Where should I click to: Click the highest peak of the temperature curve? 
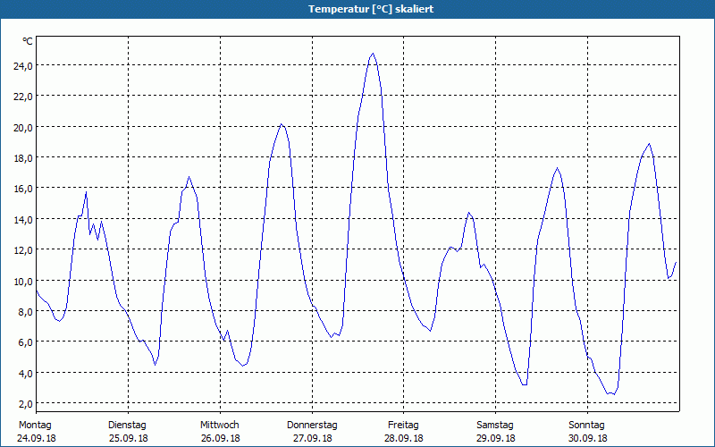pyautogui.click(x=373, y=54)
